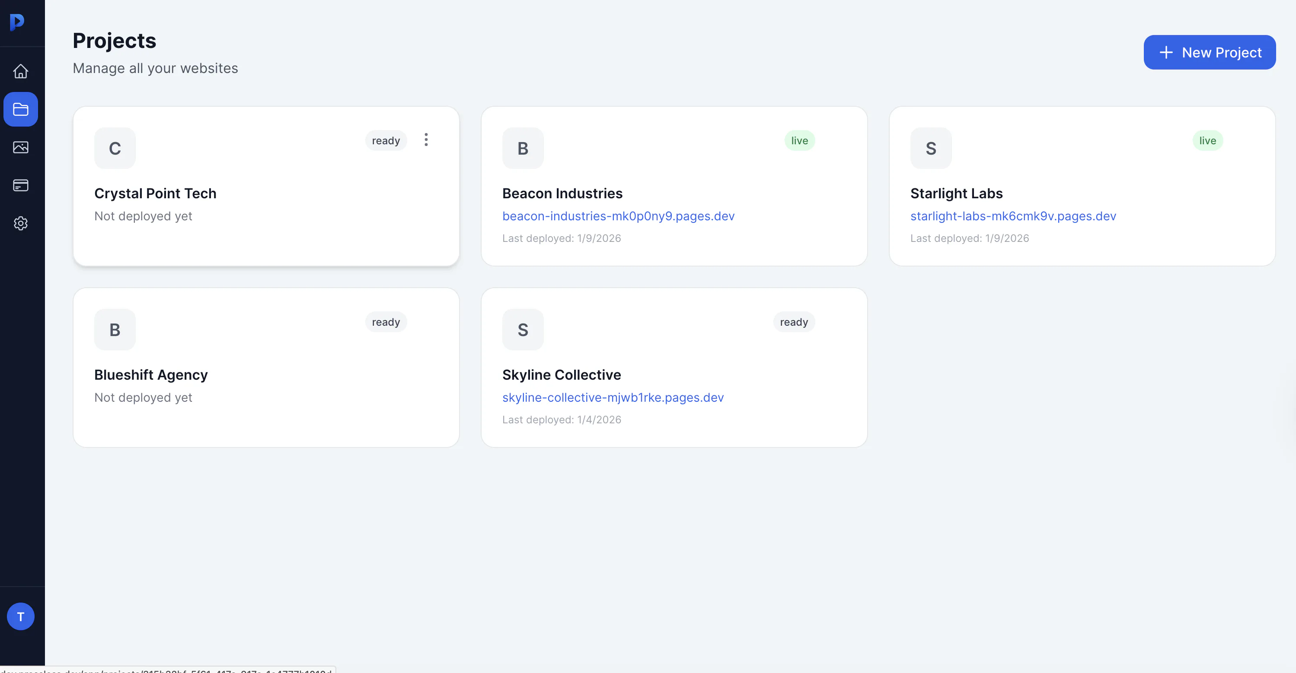Open the Crystal Point Tech project card
The height and width of the screenshot is (673, 1296).
click(266, 186)
